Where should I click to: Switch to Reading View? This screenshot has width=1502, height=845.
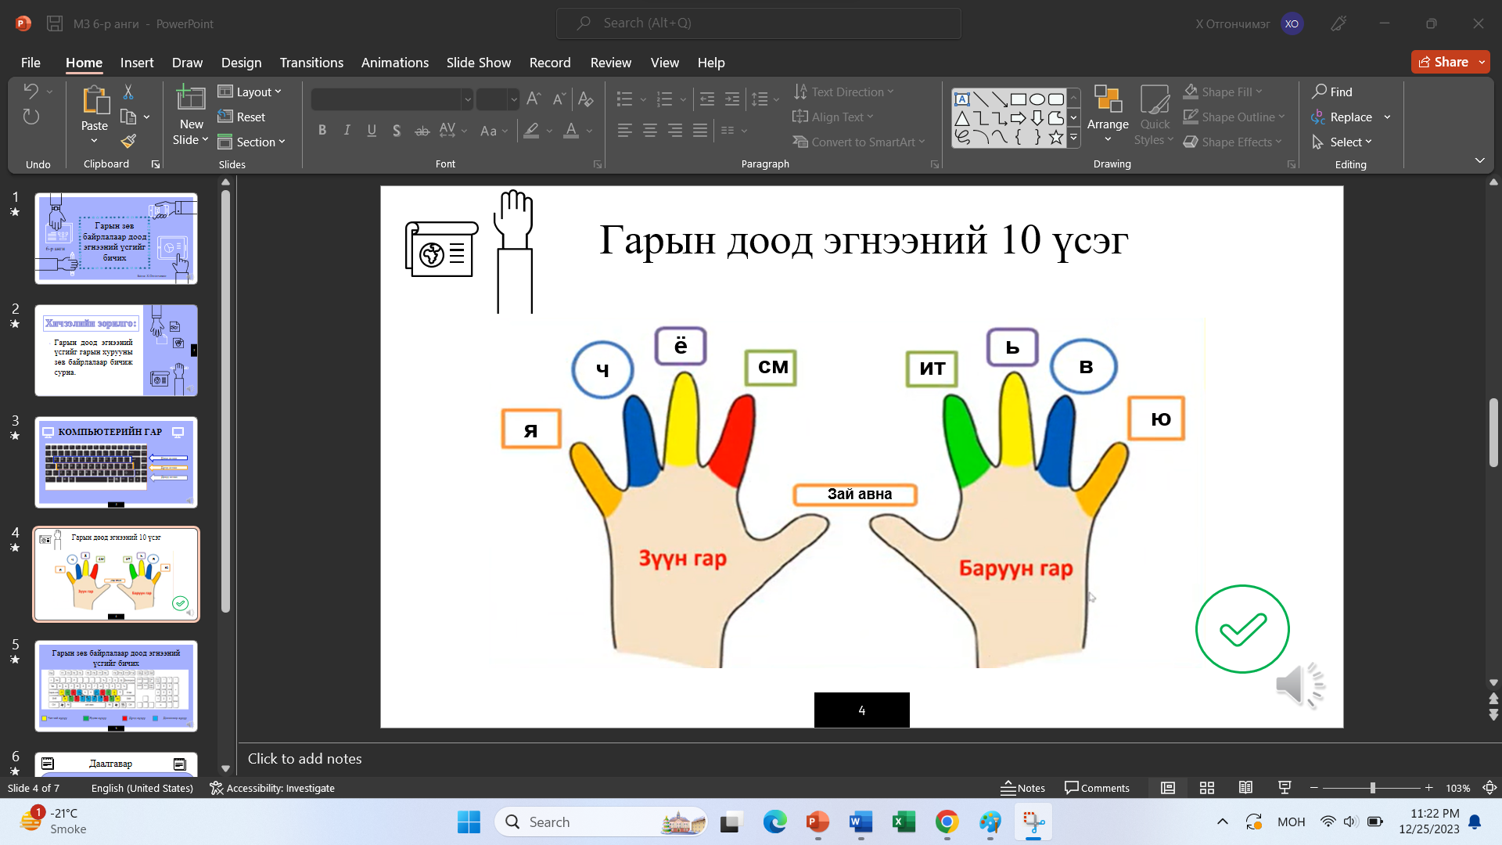coord(1245,788)
